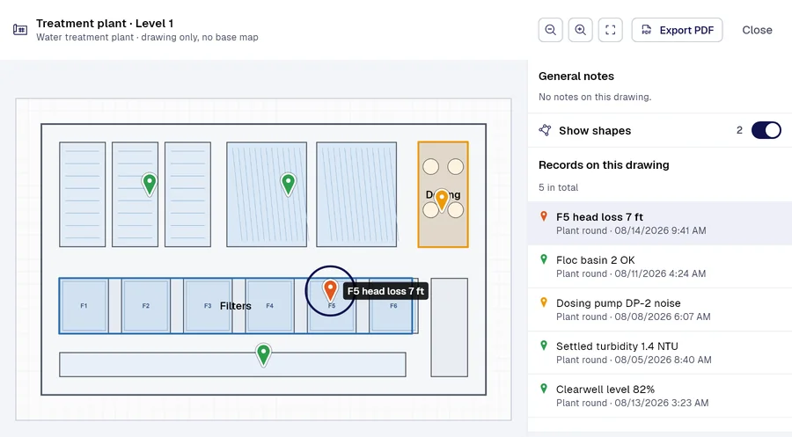This screenshot has width=792, height=437.
Task: Click the orange pin icon in the F5 record row
Action: (x=544, y=216)
